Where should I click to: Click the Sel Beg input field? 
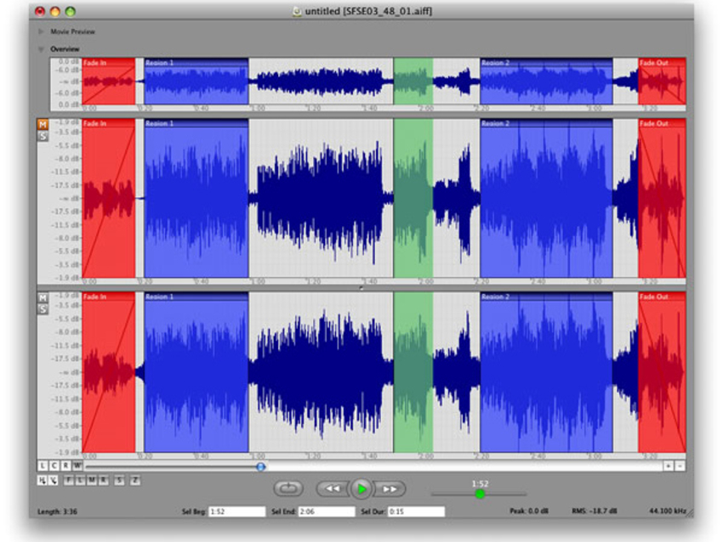click(x=237, y=511)
